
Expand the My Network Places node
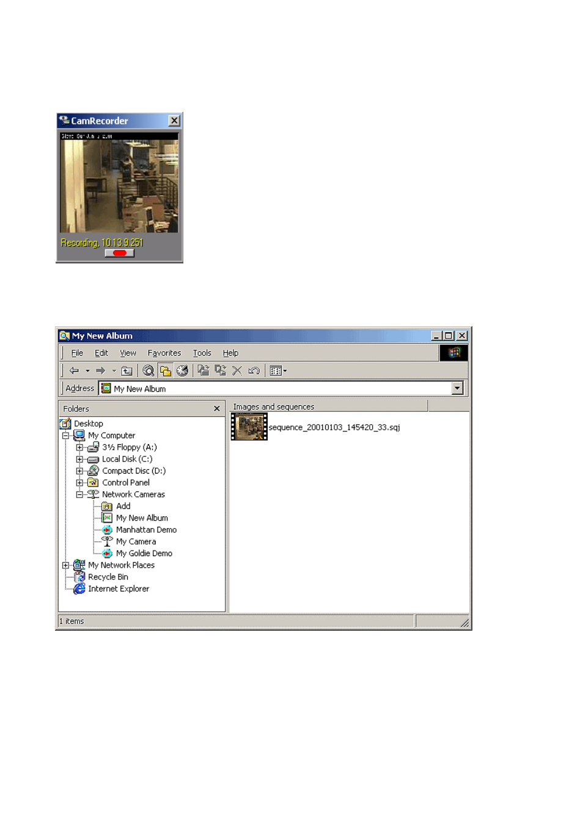pyautogui.click(x=65, y=565)
